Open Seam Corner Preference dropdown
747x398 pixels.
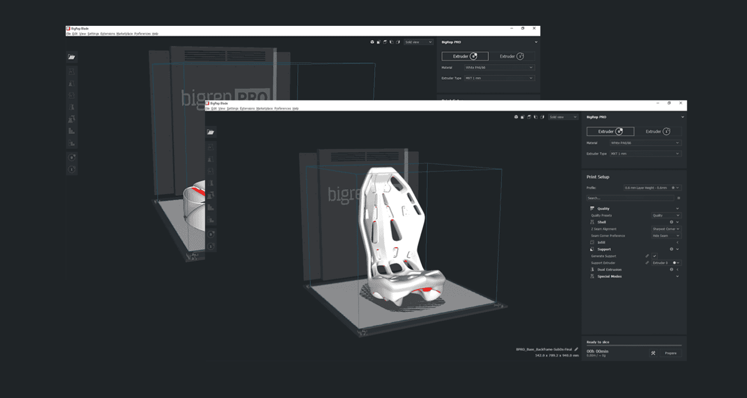pyautogui.click(x=666, y=236)
